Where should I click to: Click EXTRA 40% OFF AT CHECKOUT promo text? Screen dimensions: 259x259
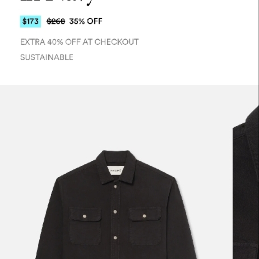[x=79, y=42]
